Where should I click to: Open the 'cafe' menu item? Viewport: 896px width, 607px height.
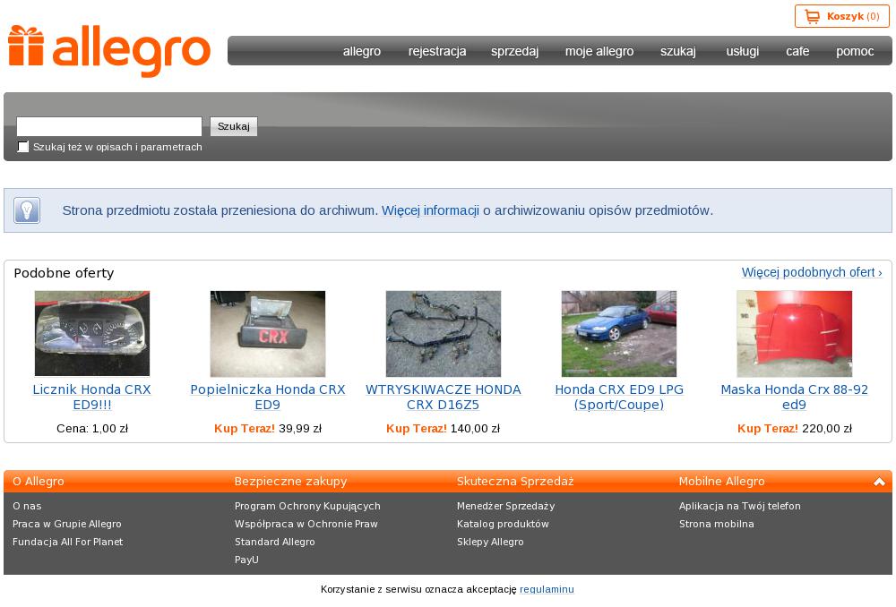click(797, 51)
